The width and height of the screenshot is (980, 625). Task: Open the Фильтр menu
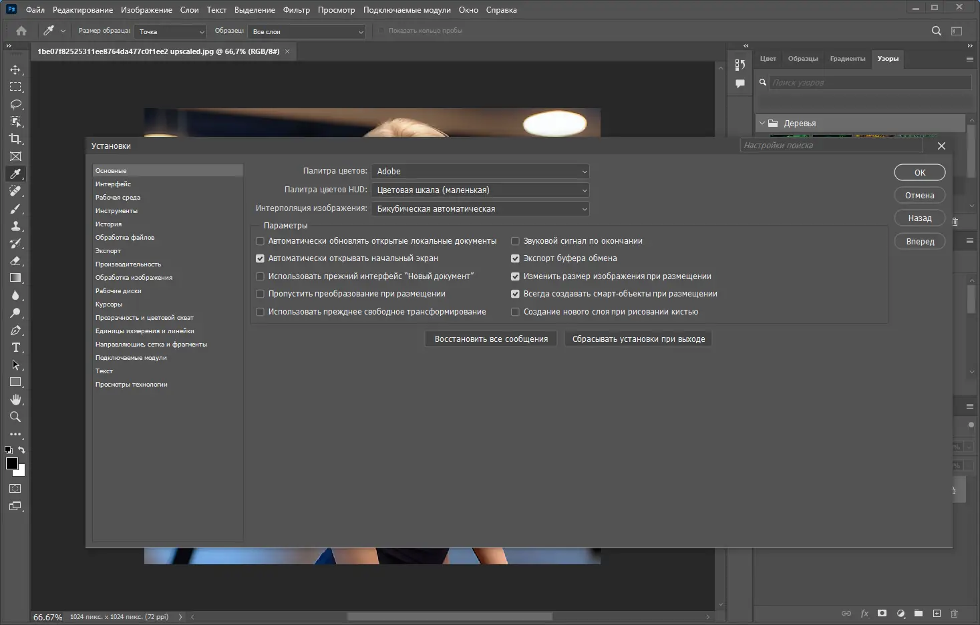pos(296,10)
